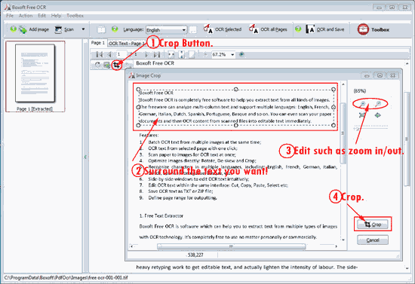
Task: Switch to the OCR Text - Page 1 tab
Action: click(x=126, y=44)
